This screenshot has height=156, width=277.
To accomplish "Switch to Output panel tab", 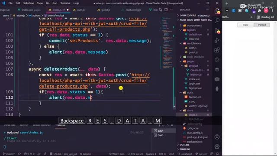I will (x=24, y=125).
